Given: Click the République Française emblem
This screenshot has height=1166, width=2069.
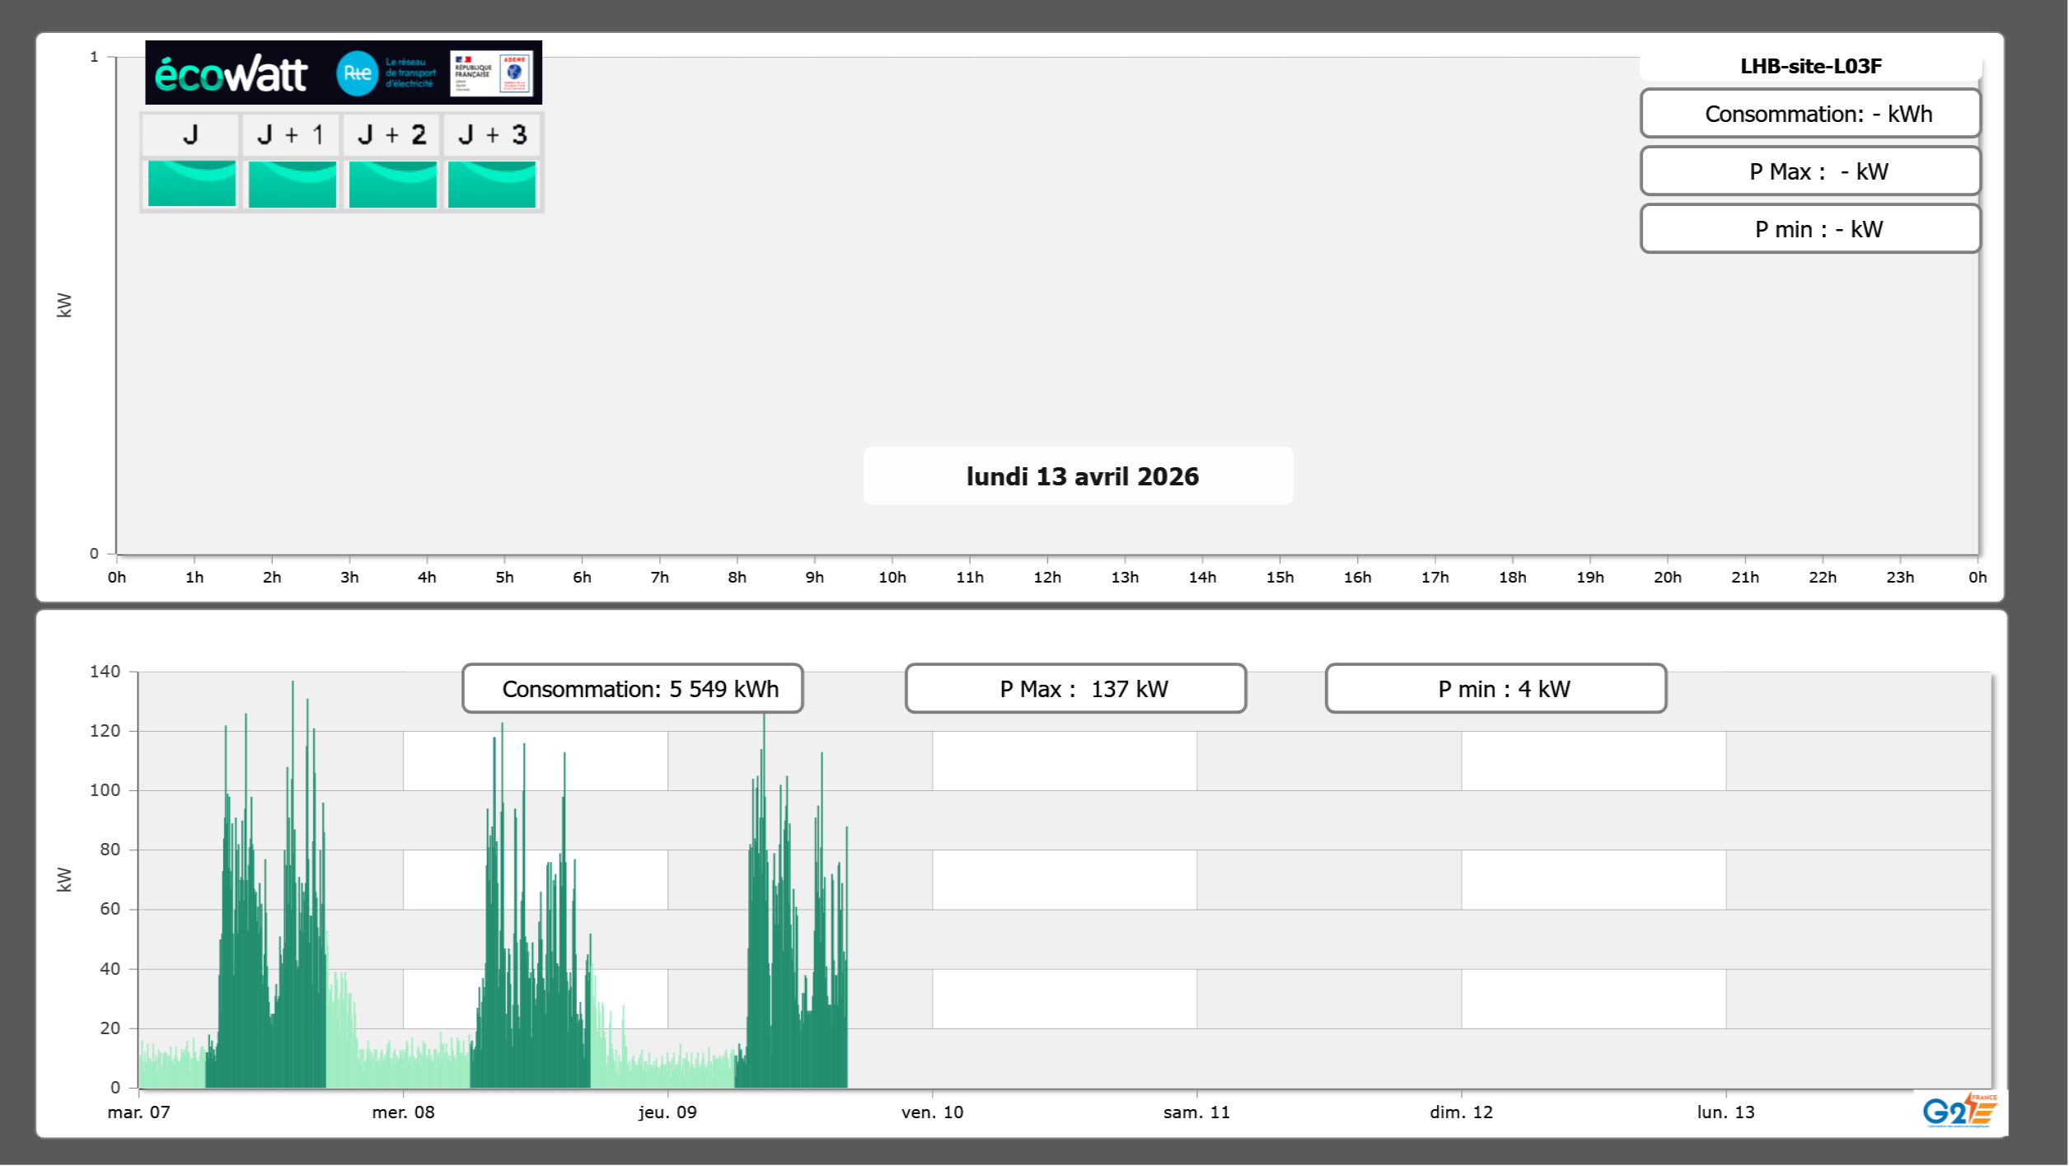Looking at the screenshot, I should click(473, 73).
